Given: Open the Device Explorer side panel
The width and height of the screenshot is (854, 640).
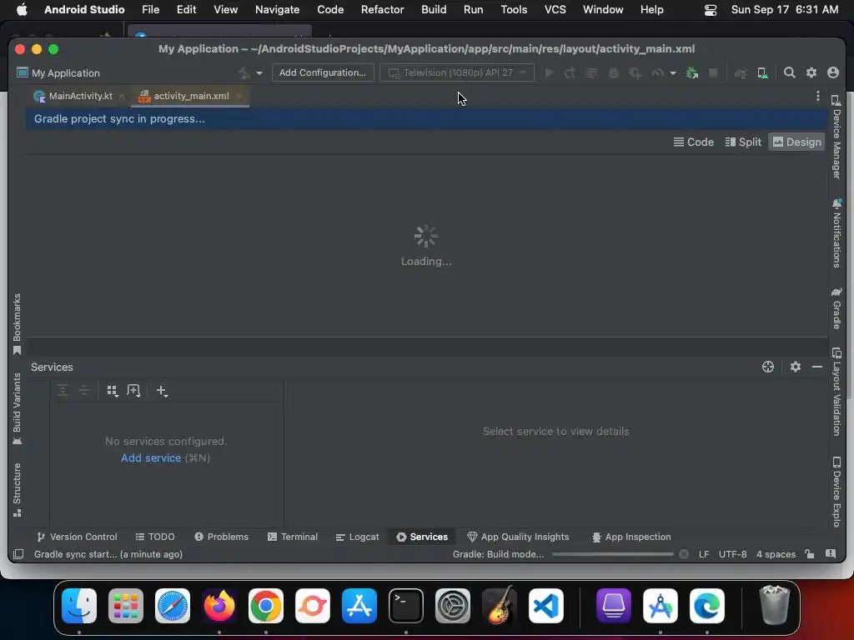Looking at the screenshot, I should point(836,492).
